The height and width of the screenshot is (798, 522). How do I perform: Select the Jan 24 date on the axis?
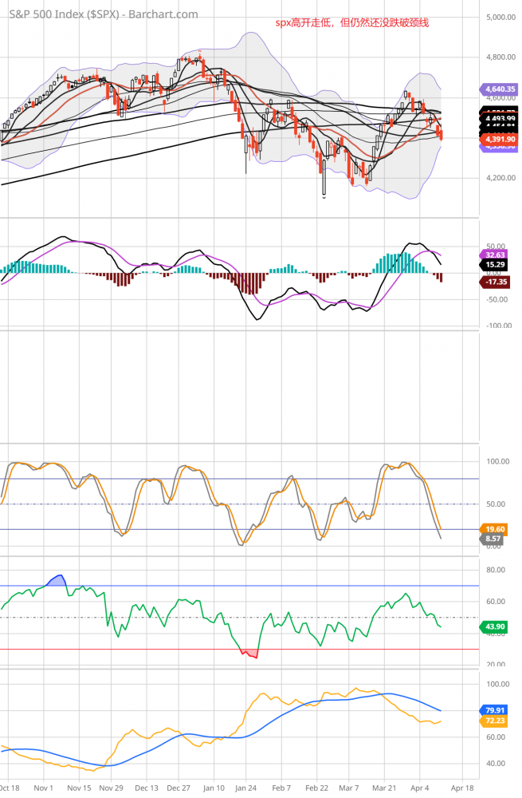[247, 787]
